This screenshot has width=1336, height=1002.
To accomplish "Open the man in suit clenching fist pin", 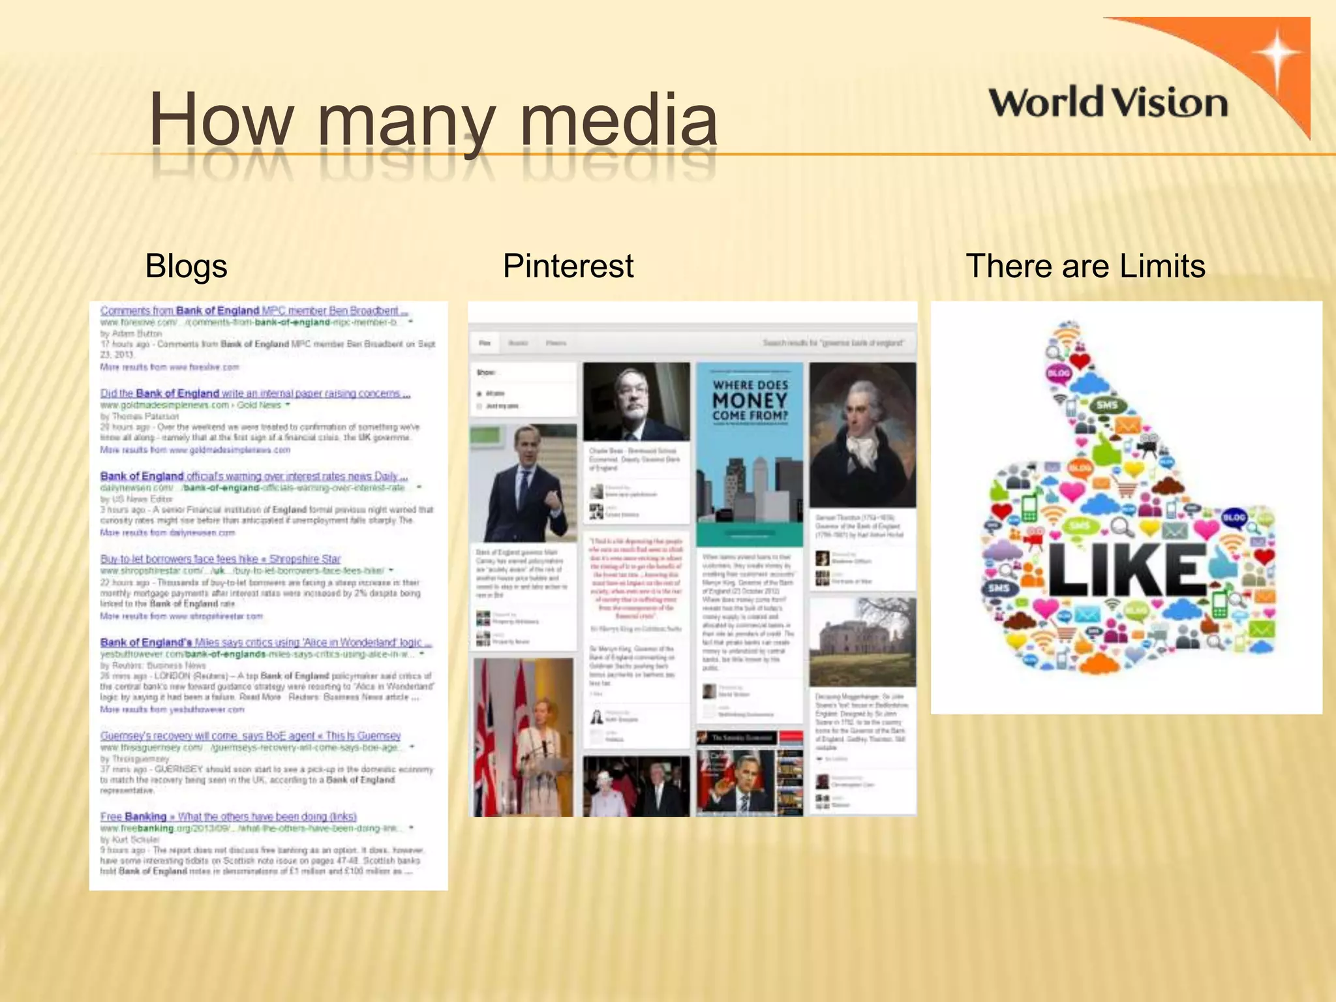I will (x=524, y=483).
